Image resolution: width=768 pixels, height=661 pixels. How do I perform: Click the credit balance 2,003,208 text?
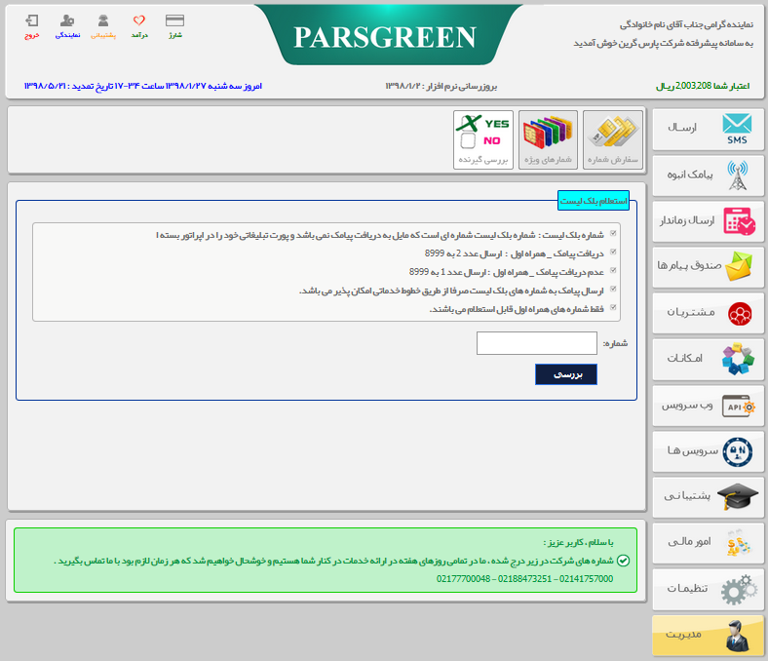(703, 86)
